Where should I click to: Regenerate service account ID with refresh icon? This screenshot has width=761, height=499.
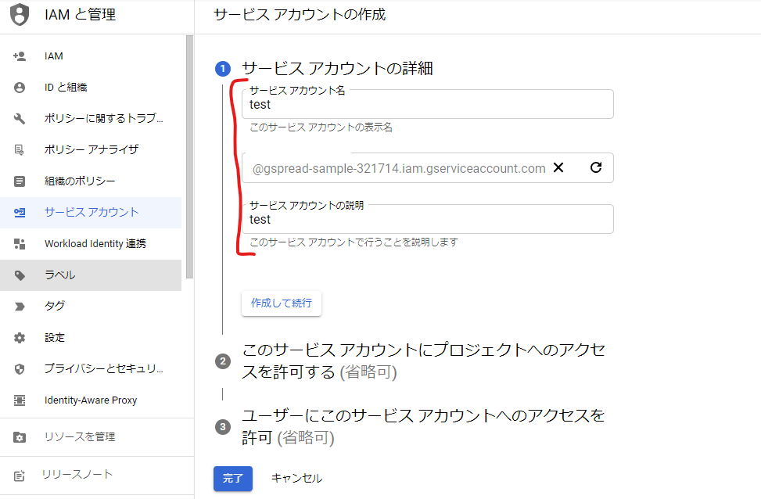pyautogui.click(x=596, y=167)
